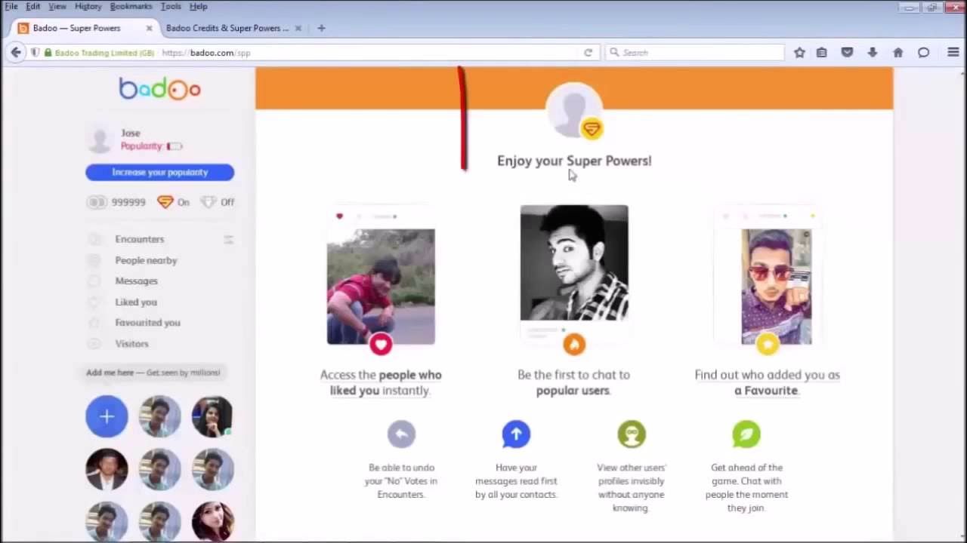Open Encounters filter settings icon

point(228,239)
